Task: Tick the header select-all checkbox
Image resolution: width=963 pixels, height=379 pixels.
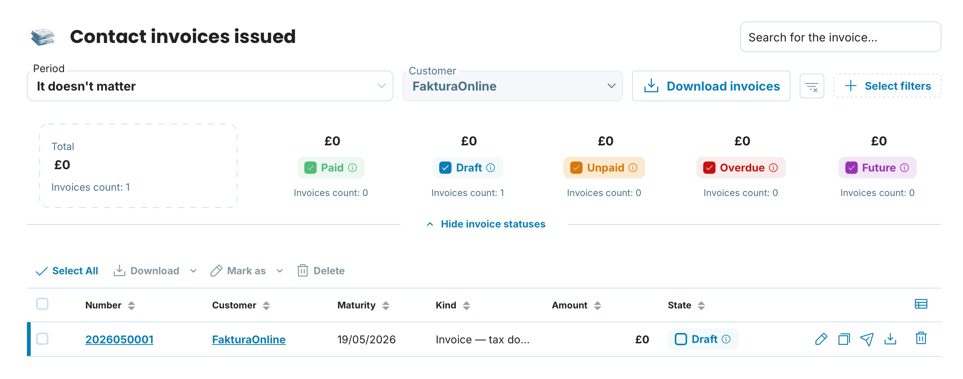Action: click(x=42, y=304)
